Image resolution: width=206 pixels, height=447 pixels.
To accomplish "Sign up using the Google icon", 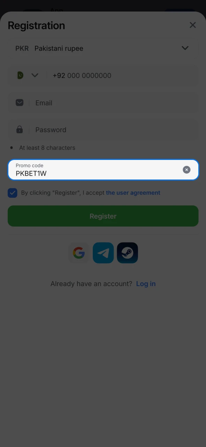I will click(x=79, y=253).
